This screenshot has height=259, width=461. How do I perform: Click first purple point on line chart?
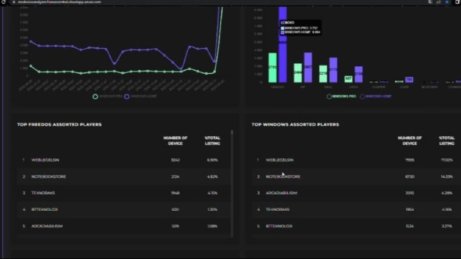tap(31, 42)
